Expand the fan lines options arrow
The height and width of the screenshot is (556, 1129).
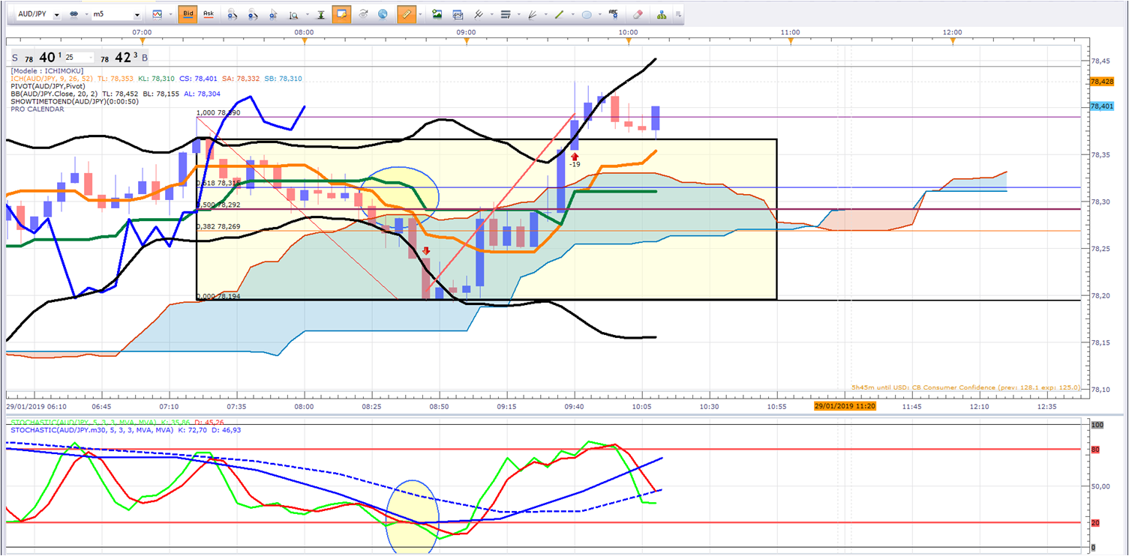pyautogui.click(x=545, y=14)
